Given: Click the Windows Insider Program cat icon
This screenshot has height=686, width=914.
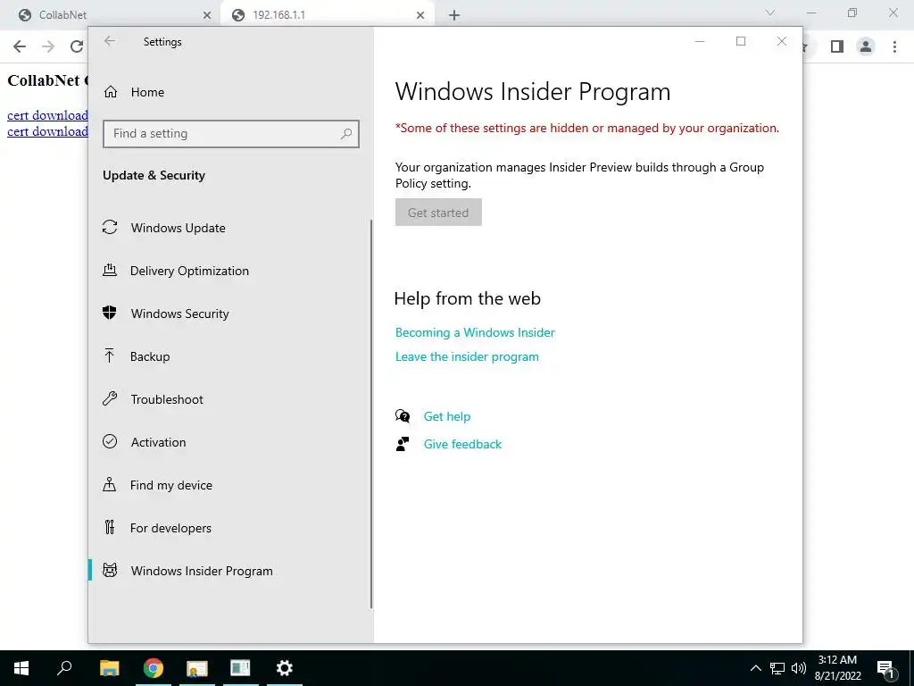Looking at the screenshot, I should pyautogui.click(x=110, y=570).
